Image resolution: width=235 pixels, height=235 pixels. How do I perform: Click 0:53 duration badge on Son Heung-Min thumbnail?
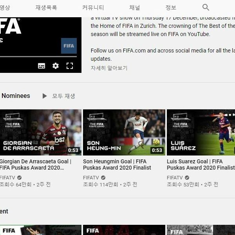click(157, 150)
